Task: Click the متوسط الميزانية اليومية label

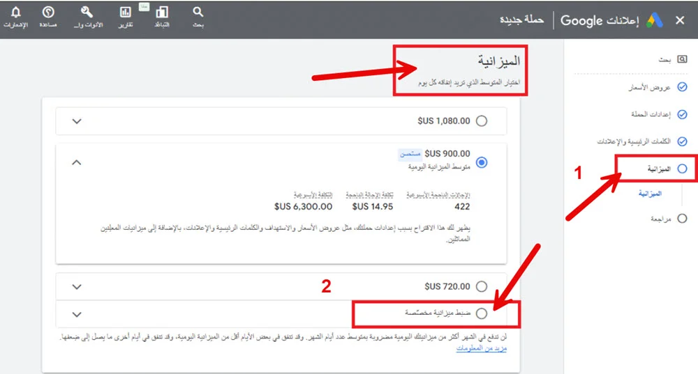Action: click(x=439, y=167)
